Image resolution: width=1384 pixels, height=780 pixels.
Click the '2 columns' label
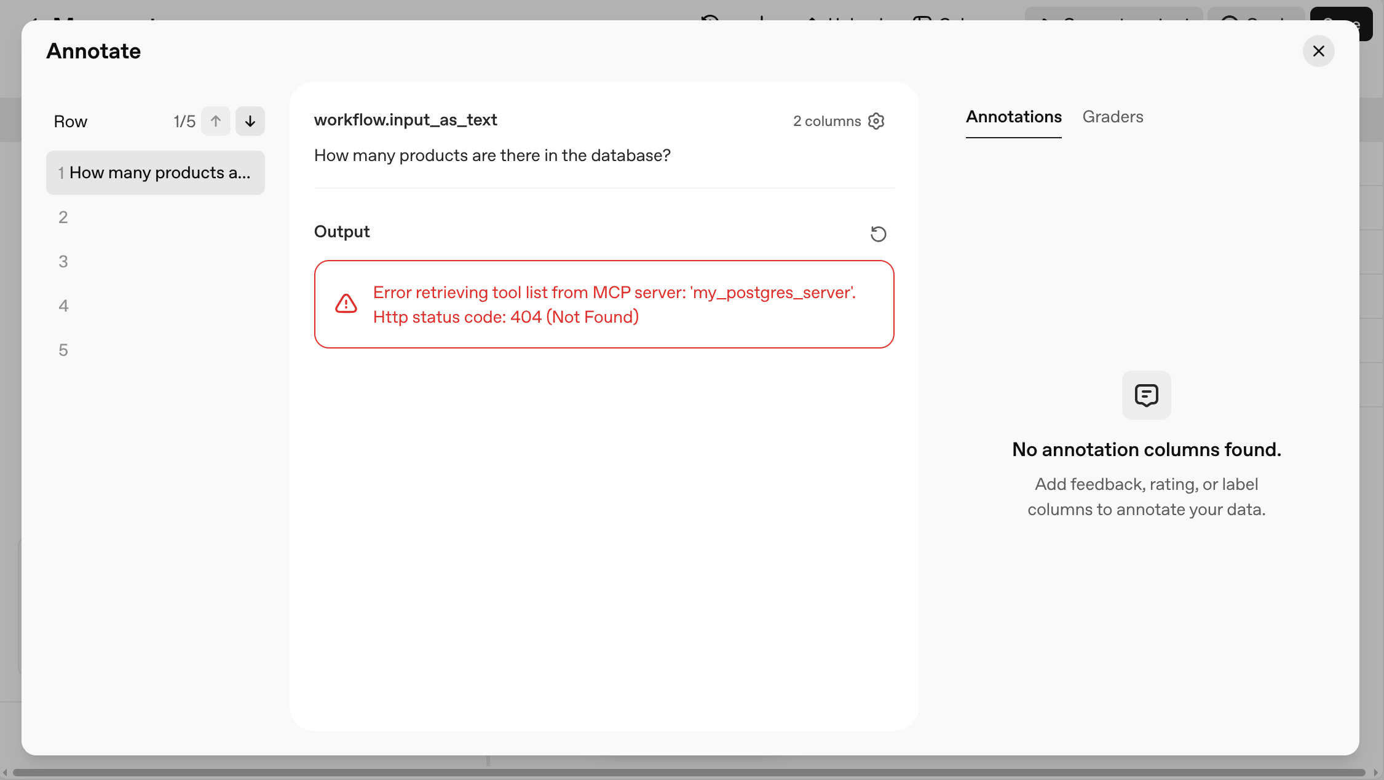pos(826,121)
